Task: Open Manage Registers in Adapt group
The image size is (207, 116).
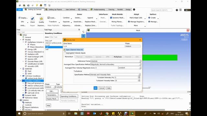Action: click(x=136, y=22)
